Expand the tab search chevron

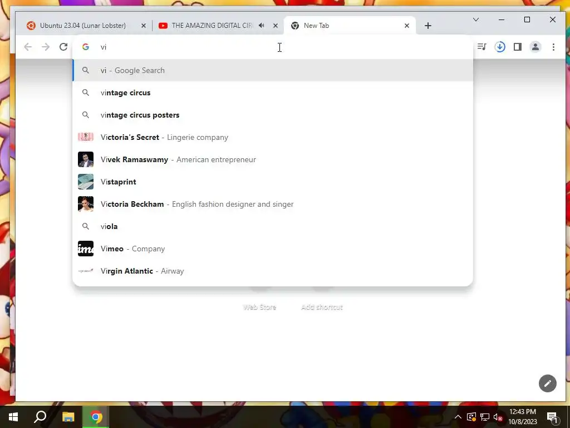coord(475,20)
